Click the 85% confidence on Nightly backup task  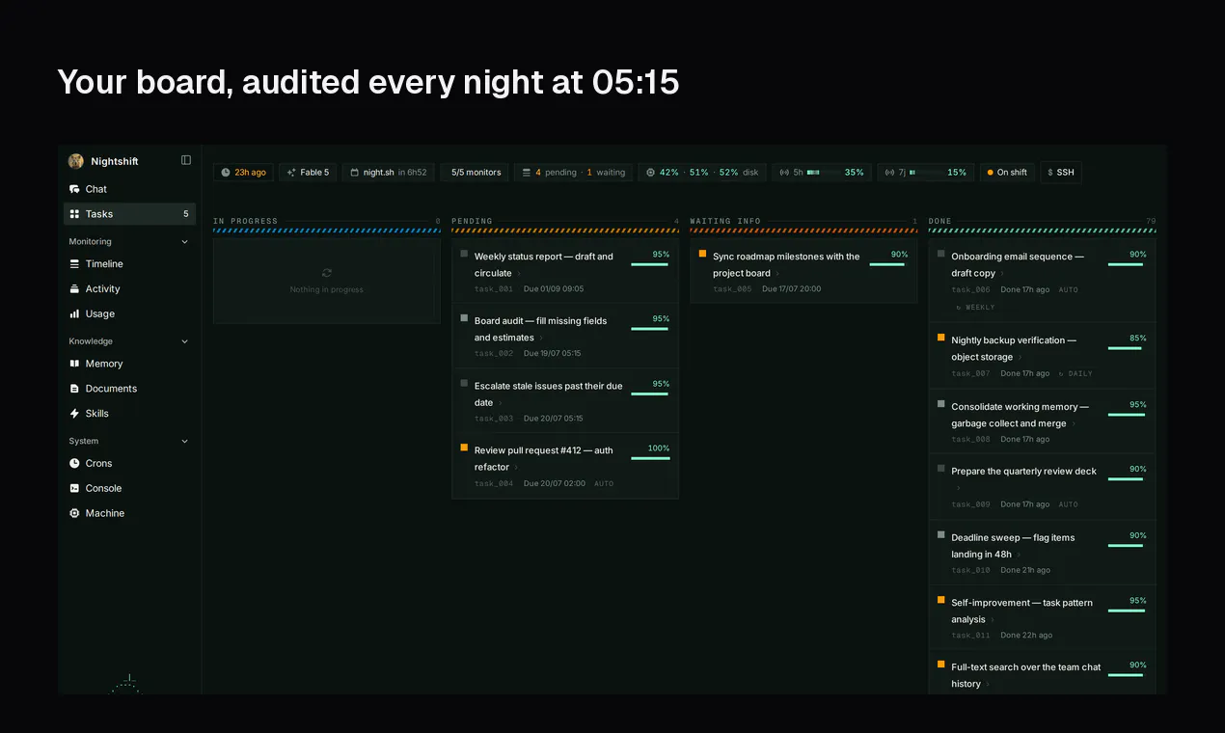1138,339
